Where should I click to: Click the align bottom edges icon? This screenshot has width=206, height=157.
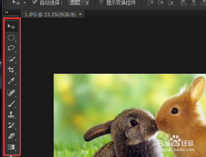click(171, 2)
